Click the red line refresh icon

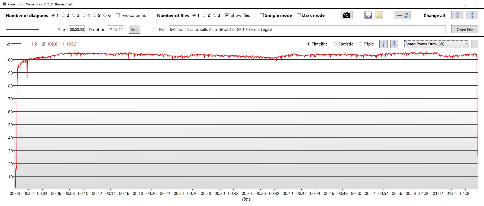tap(402, 15)
